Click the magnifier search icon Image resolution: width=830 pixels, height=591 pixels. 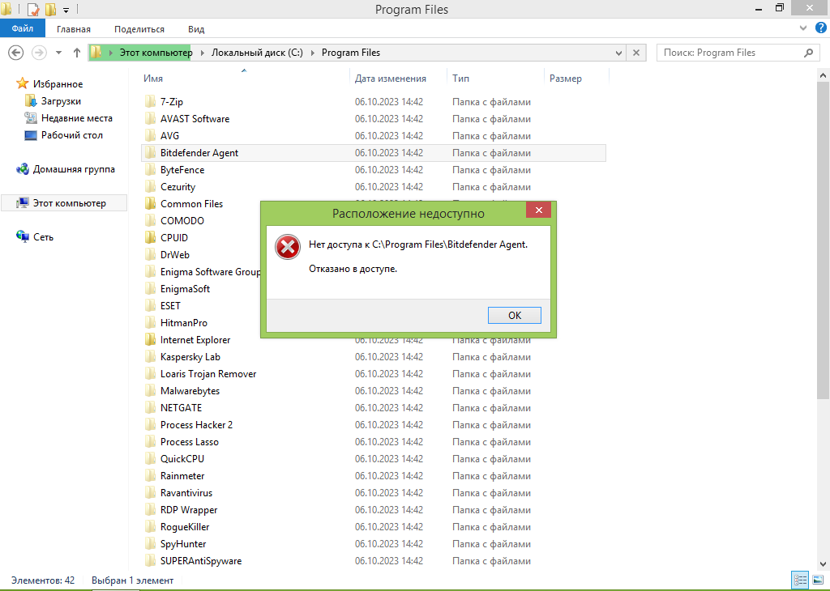click(808, 53)
